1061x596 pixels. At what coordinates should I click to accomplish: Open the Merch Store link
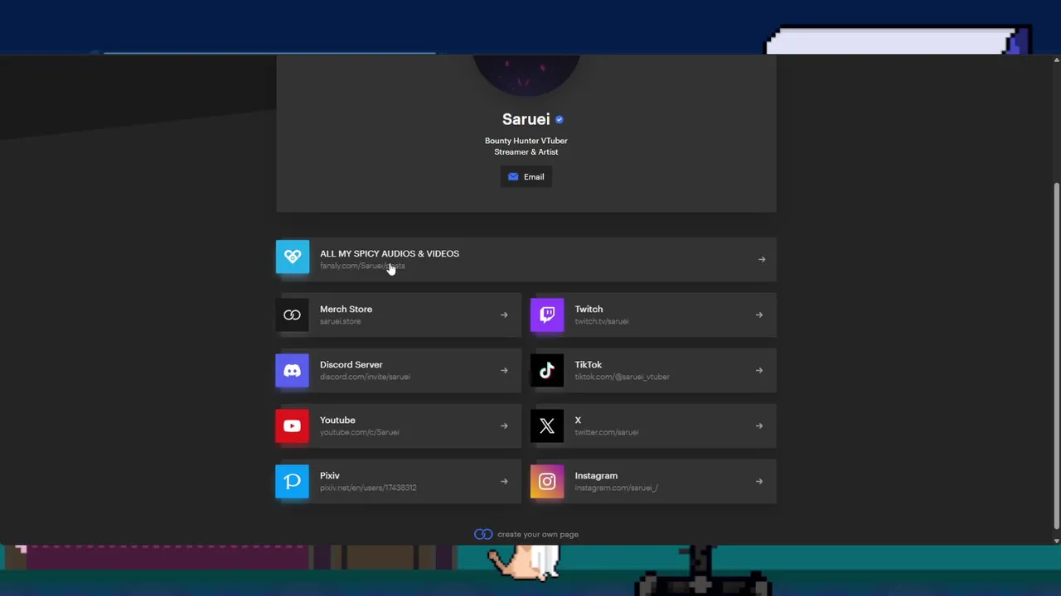(399, 315)
